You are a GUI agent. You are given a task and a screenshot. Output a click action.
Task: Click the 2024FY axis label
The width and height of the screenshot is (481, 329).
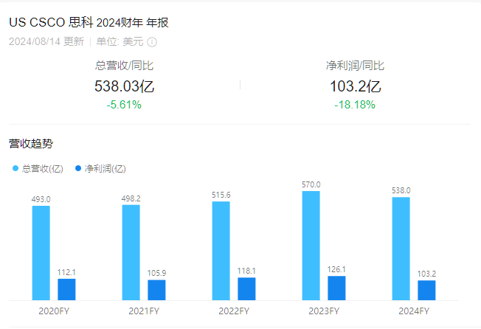pos(414,311)
